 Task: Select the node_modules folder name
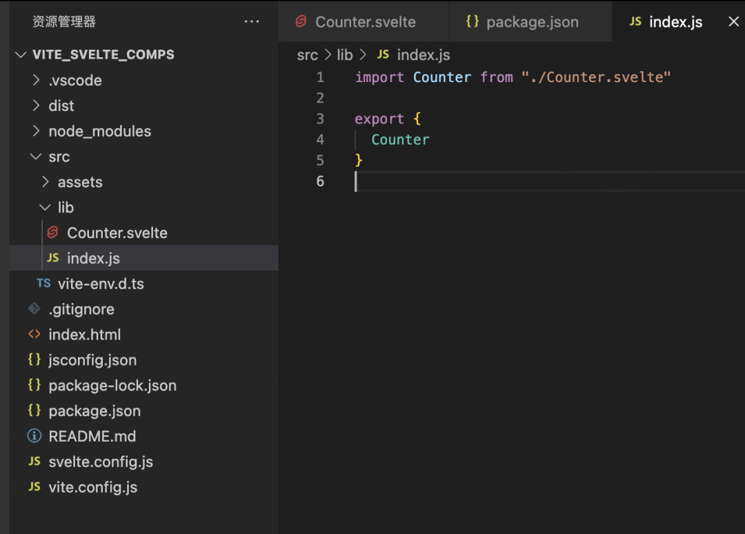tap(100, 131)
